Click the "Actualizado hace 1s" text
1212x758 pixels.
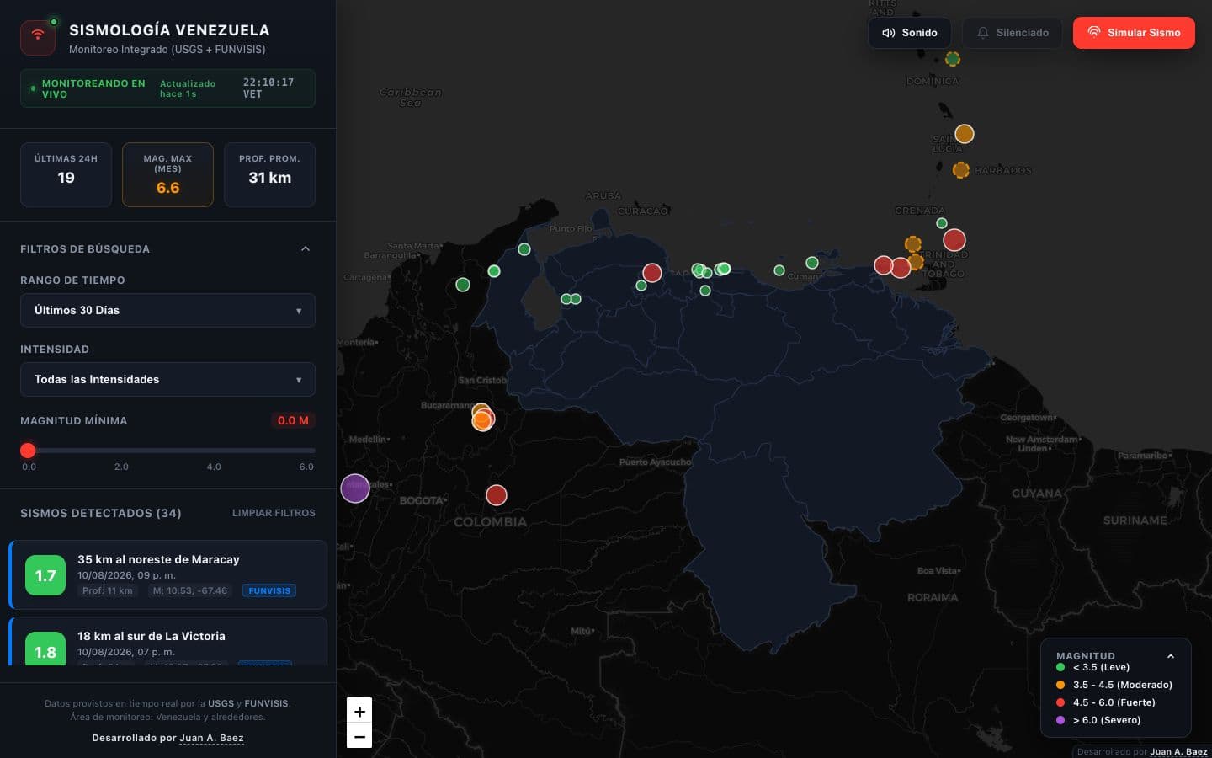click(x=188, y=88)
